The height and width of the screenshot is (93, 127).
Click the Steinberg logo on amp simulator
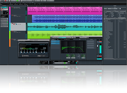click(25, 56)
